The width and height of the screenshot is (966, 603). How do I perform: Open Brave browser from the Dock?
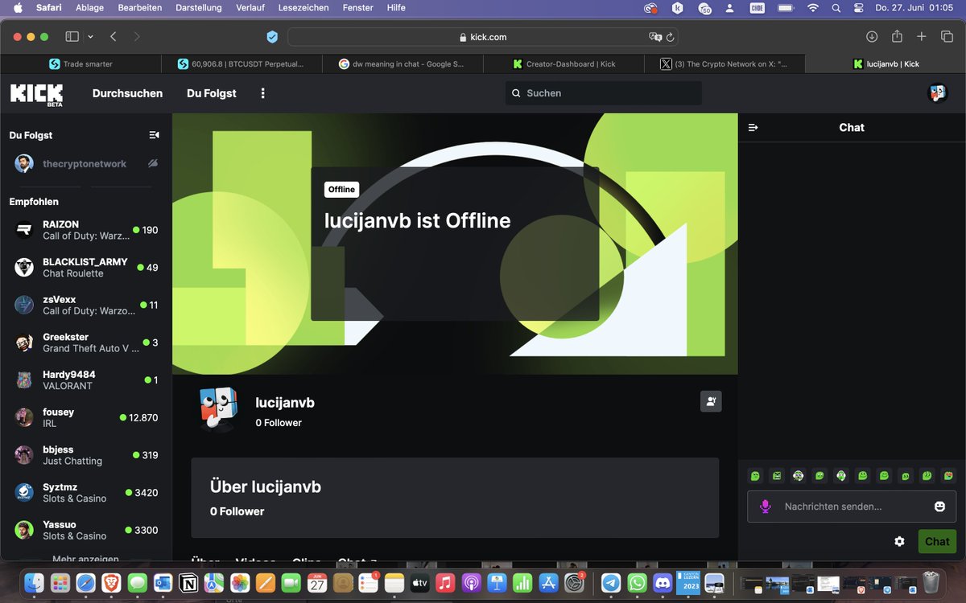point(111,582)
